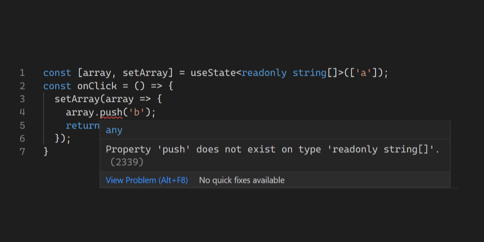Click the 'b' string literal on line 4
The image size is (484, 242).
(x=136, y=113)
